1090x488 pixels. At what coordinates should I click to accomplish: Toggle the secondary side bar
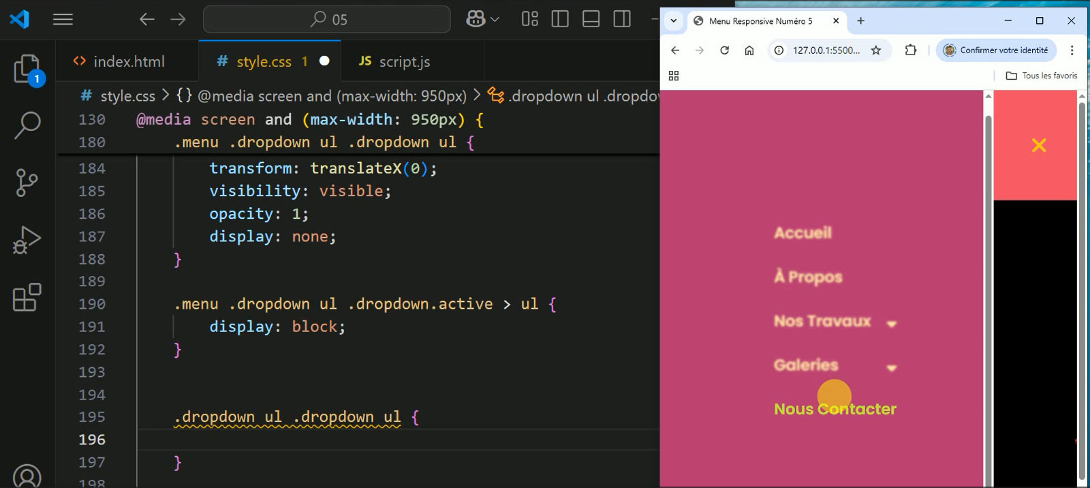(x=622, y=19)
